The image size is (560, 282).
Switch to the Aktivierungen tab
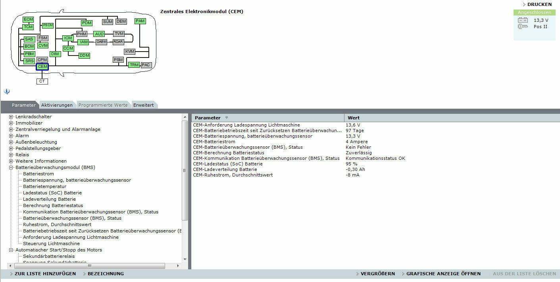tap(57, 105)
